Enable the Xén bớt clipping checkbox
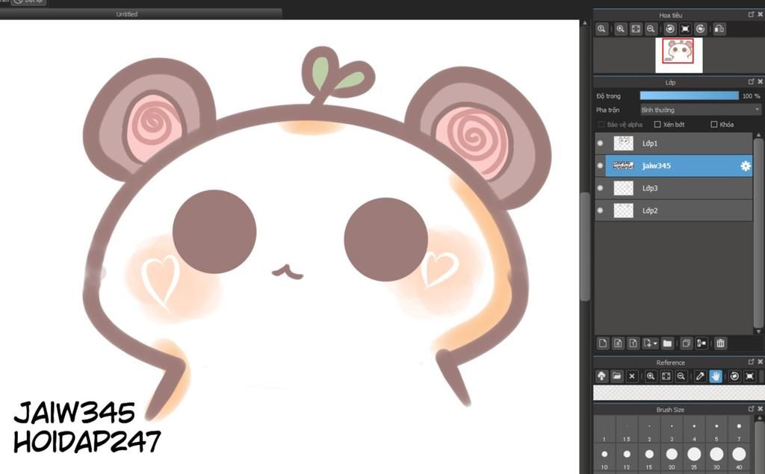The width and height of the screenshot is (765, 474). point(657,125)
